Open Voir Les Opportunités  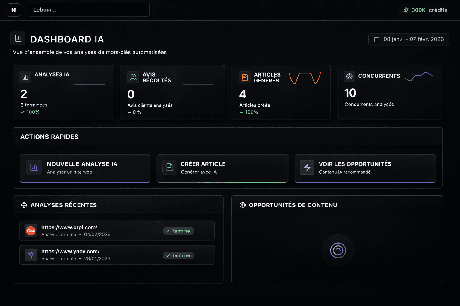click(365, 168)
